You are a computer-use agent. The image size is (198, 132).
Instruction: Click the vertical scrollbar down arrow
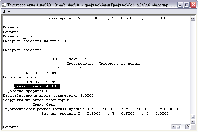(x=193, y=121)
